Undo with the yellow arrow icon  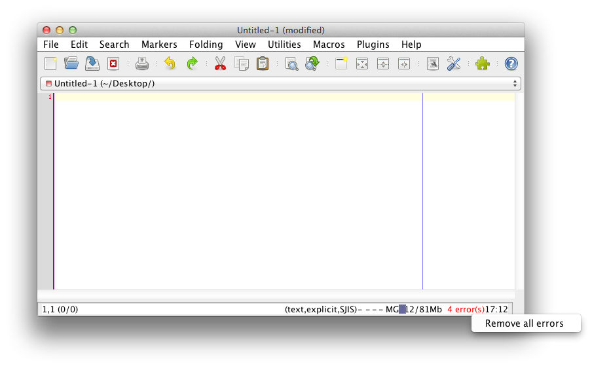[170, 64]
